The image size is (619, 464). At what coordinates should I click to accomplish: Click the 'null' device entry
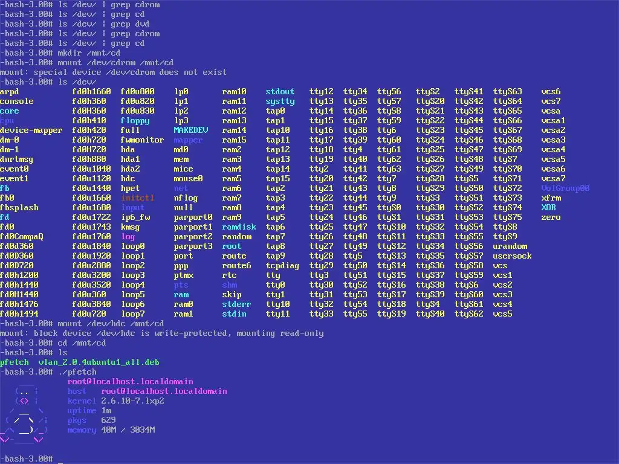tap(184, 208)
